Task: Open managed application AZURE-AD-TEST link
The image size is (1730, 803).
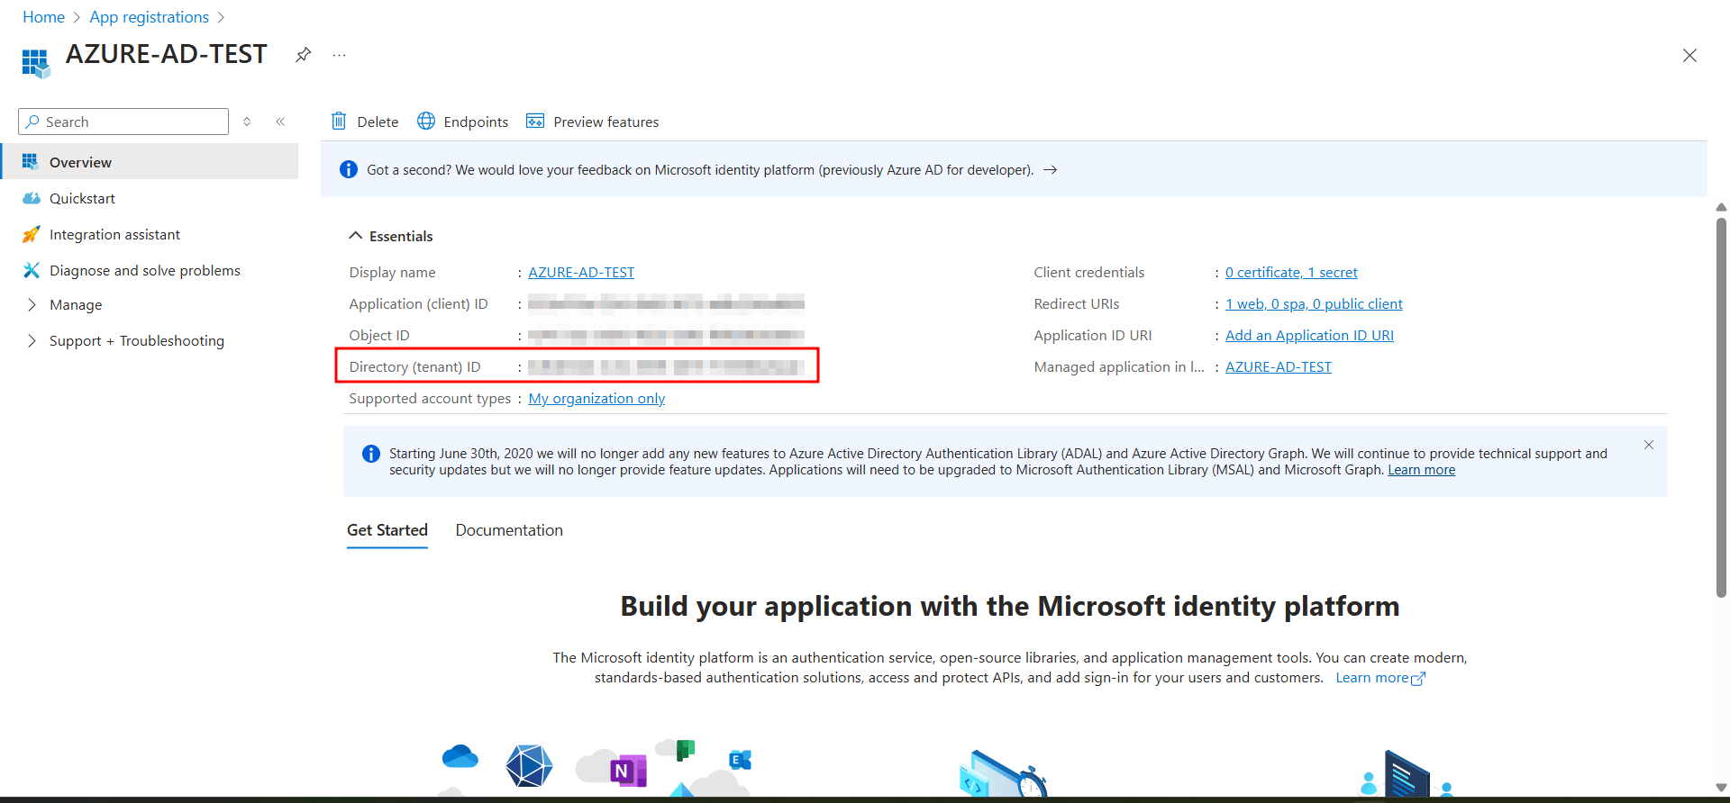Action: click(x=1279, y=366)
